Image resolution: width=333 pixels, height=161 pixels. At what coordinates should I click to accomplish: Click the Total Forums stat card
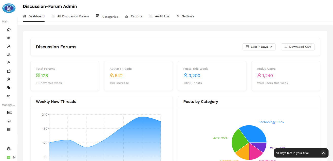pos(65,76)
